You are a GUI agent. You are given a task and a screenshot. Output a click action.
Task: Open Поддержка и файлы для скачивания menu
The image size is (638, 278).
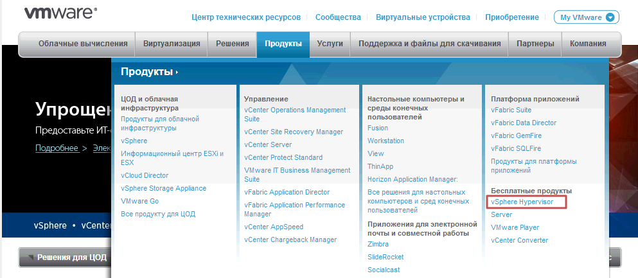click(430, 44)
